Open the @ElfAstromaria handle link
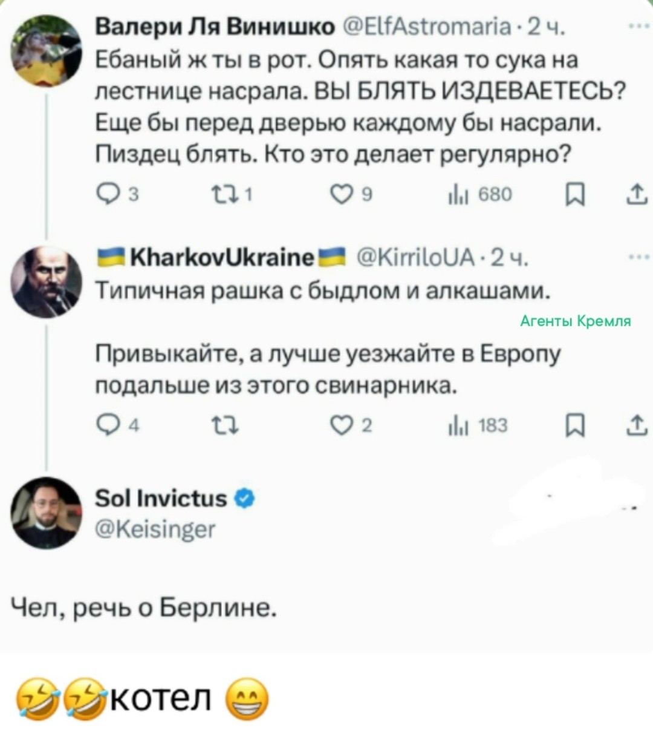Viewport: 653px width, 731px height. (x=426, y=27)
